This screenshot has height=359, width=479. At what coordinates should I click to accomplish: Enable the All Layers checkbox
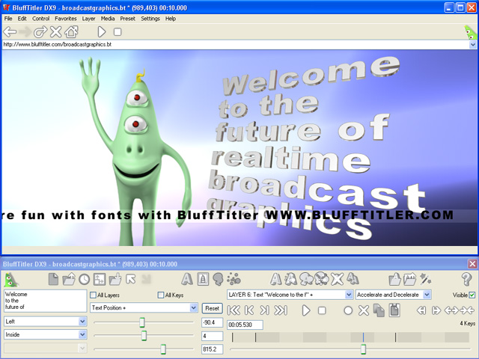[x=94, y=295]
